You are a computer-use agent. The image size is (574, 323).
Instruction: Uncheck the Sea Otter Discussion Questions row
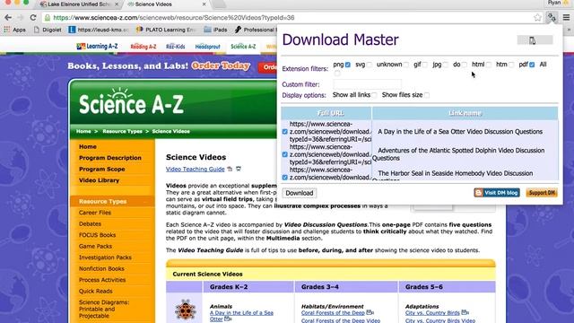(x=285, y=132)
